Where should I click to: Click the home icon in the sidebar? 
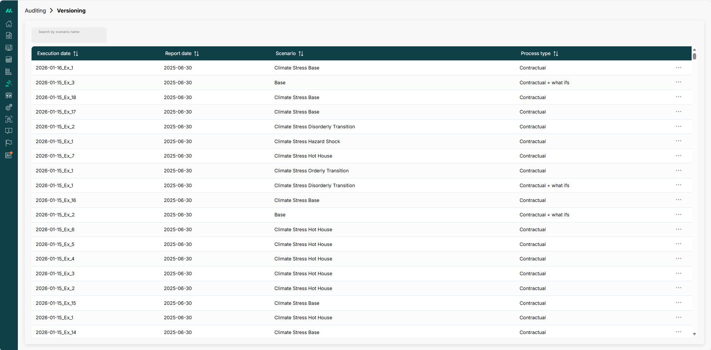(9, 24)
